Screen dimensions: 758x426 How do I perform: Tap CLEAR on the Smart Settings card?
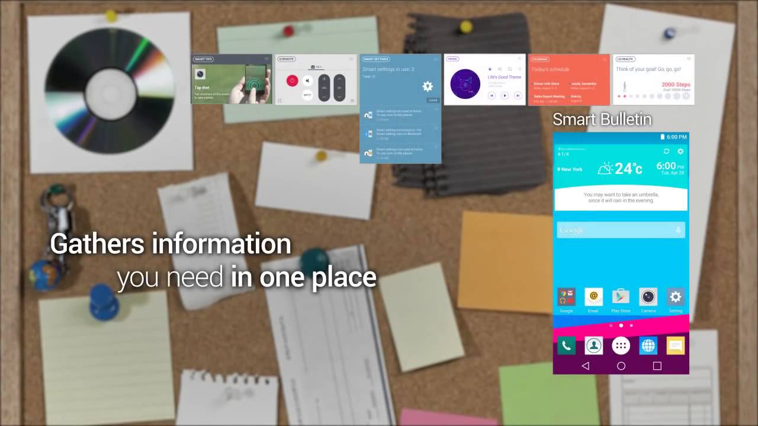[433, 101]
